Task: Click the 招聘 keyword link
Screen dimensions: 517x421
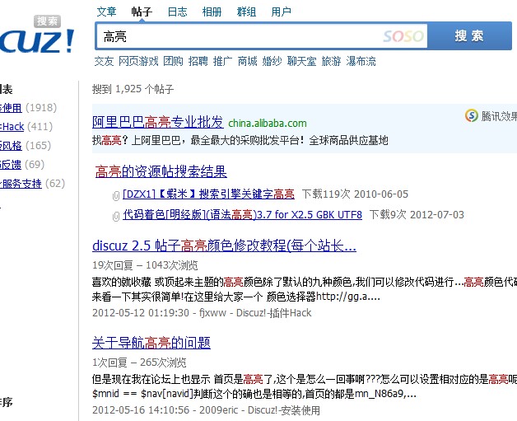Action: [198, 61]
